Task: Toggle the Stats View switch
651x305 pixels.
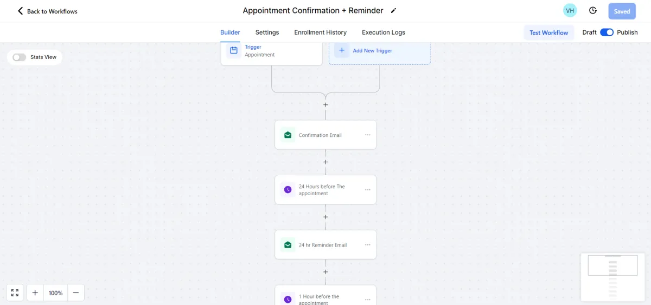Action: click(x=20, y=57)
